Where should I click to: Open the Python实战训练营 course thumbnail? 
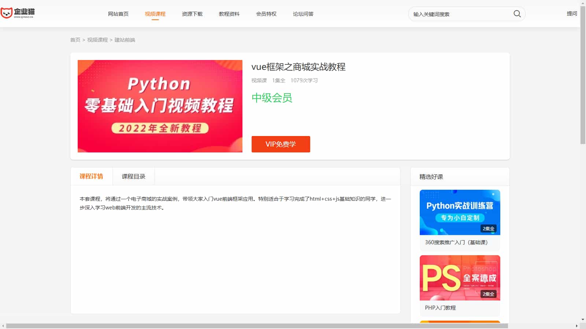(460, 212)
